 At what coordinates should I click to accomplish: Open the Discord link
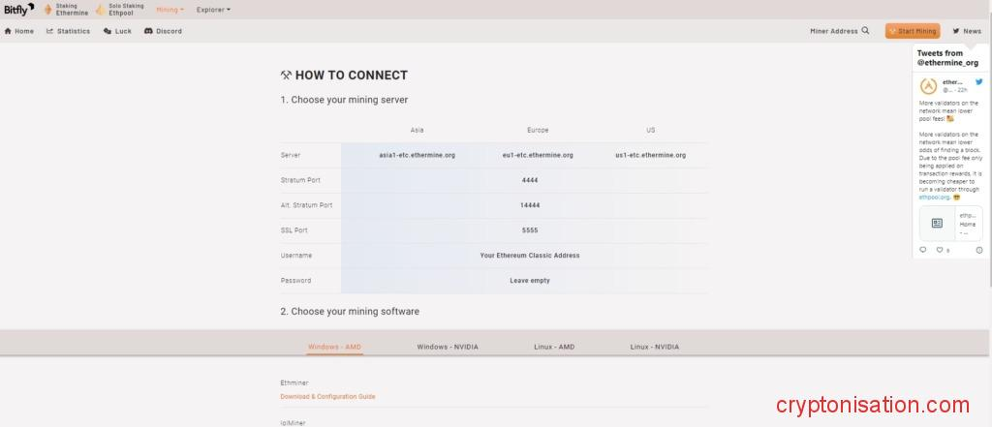(x=163, y=31)
